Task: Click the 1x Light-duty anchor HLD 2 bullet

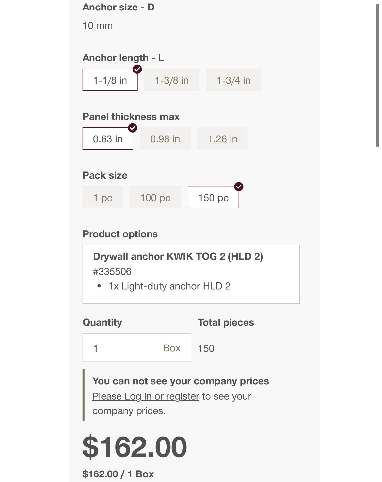Action: click(169, 286)
